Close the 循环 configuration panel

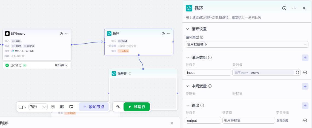tap(304, 8)
